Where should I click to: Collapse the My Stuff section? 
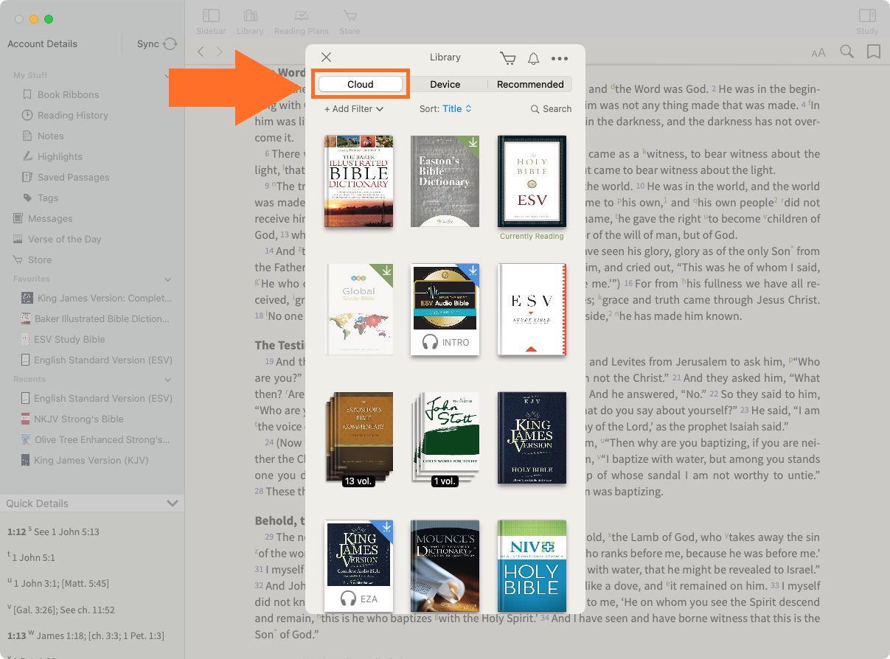[168, 75]
